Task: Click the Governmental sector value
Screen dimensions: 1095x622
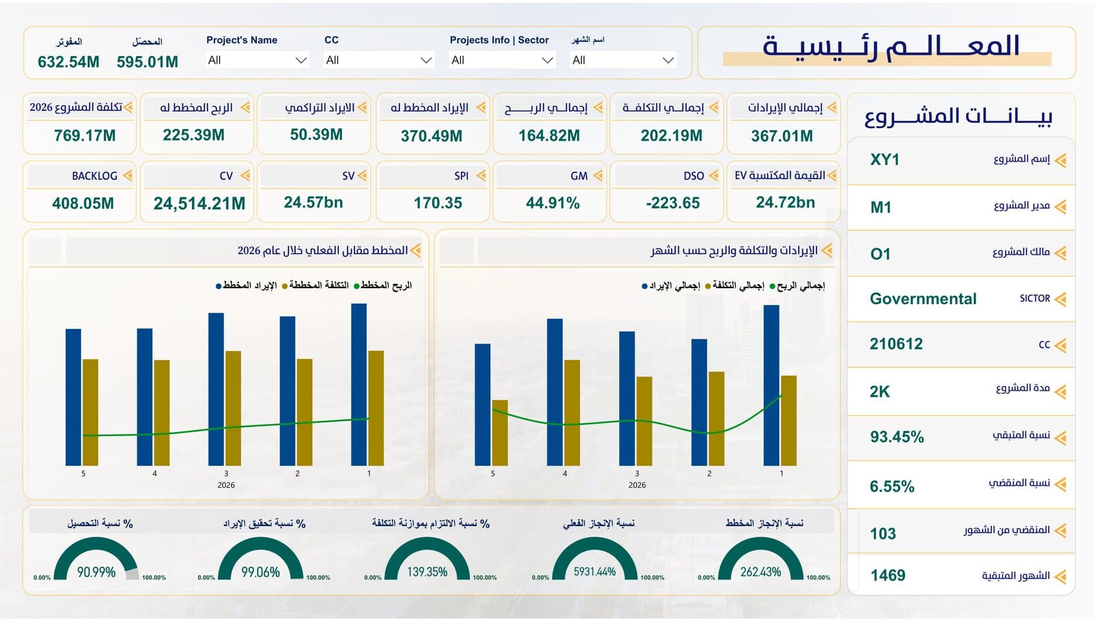Action: [x=923, y=298]
